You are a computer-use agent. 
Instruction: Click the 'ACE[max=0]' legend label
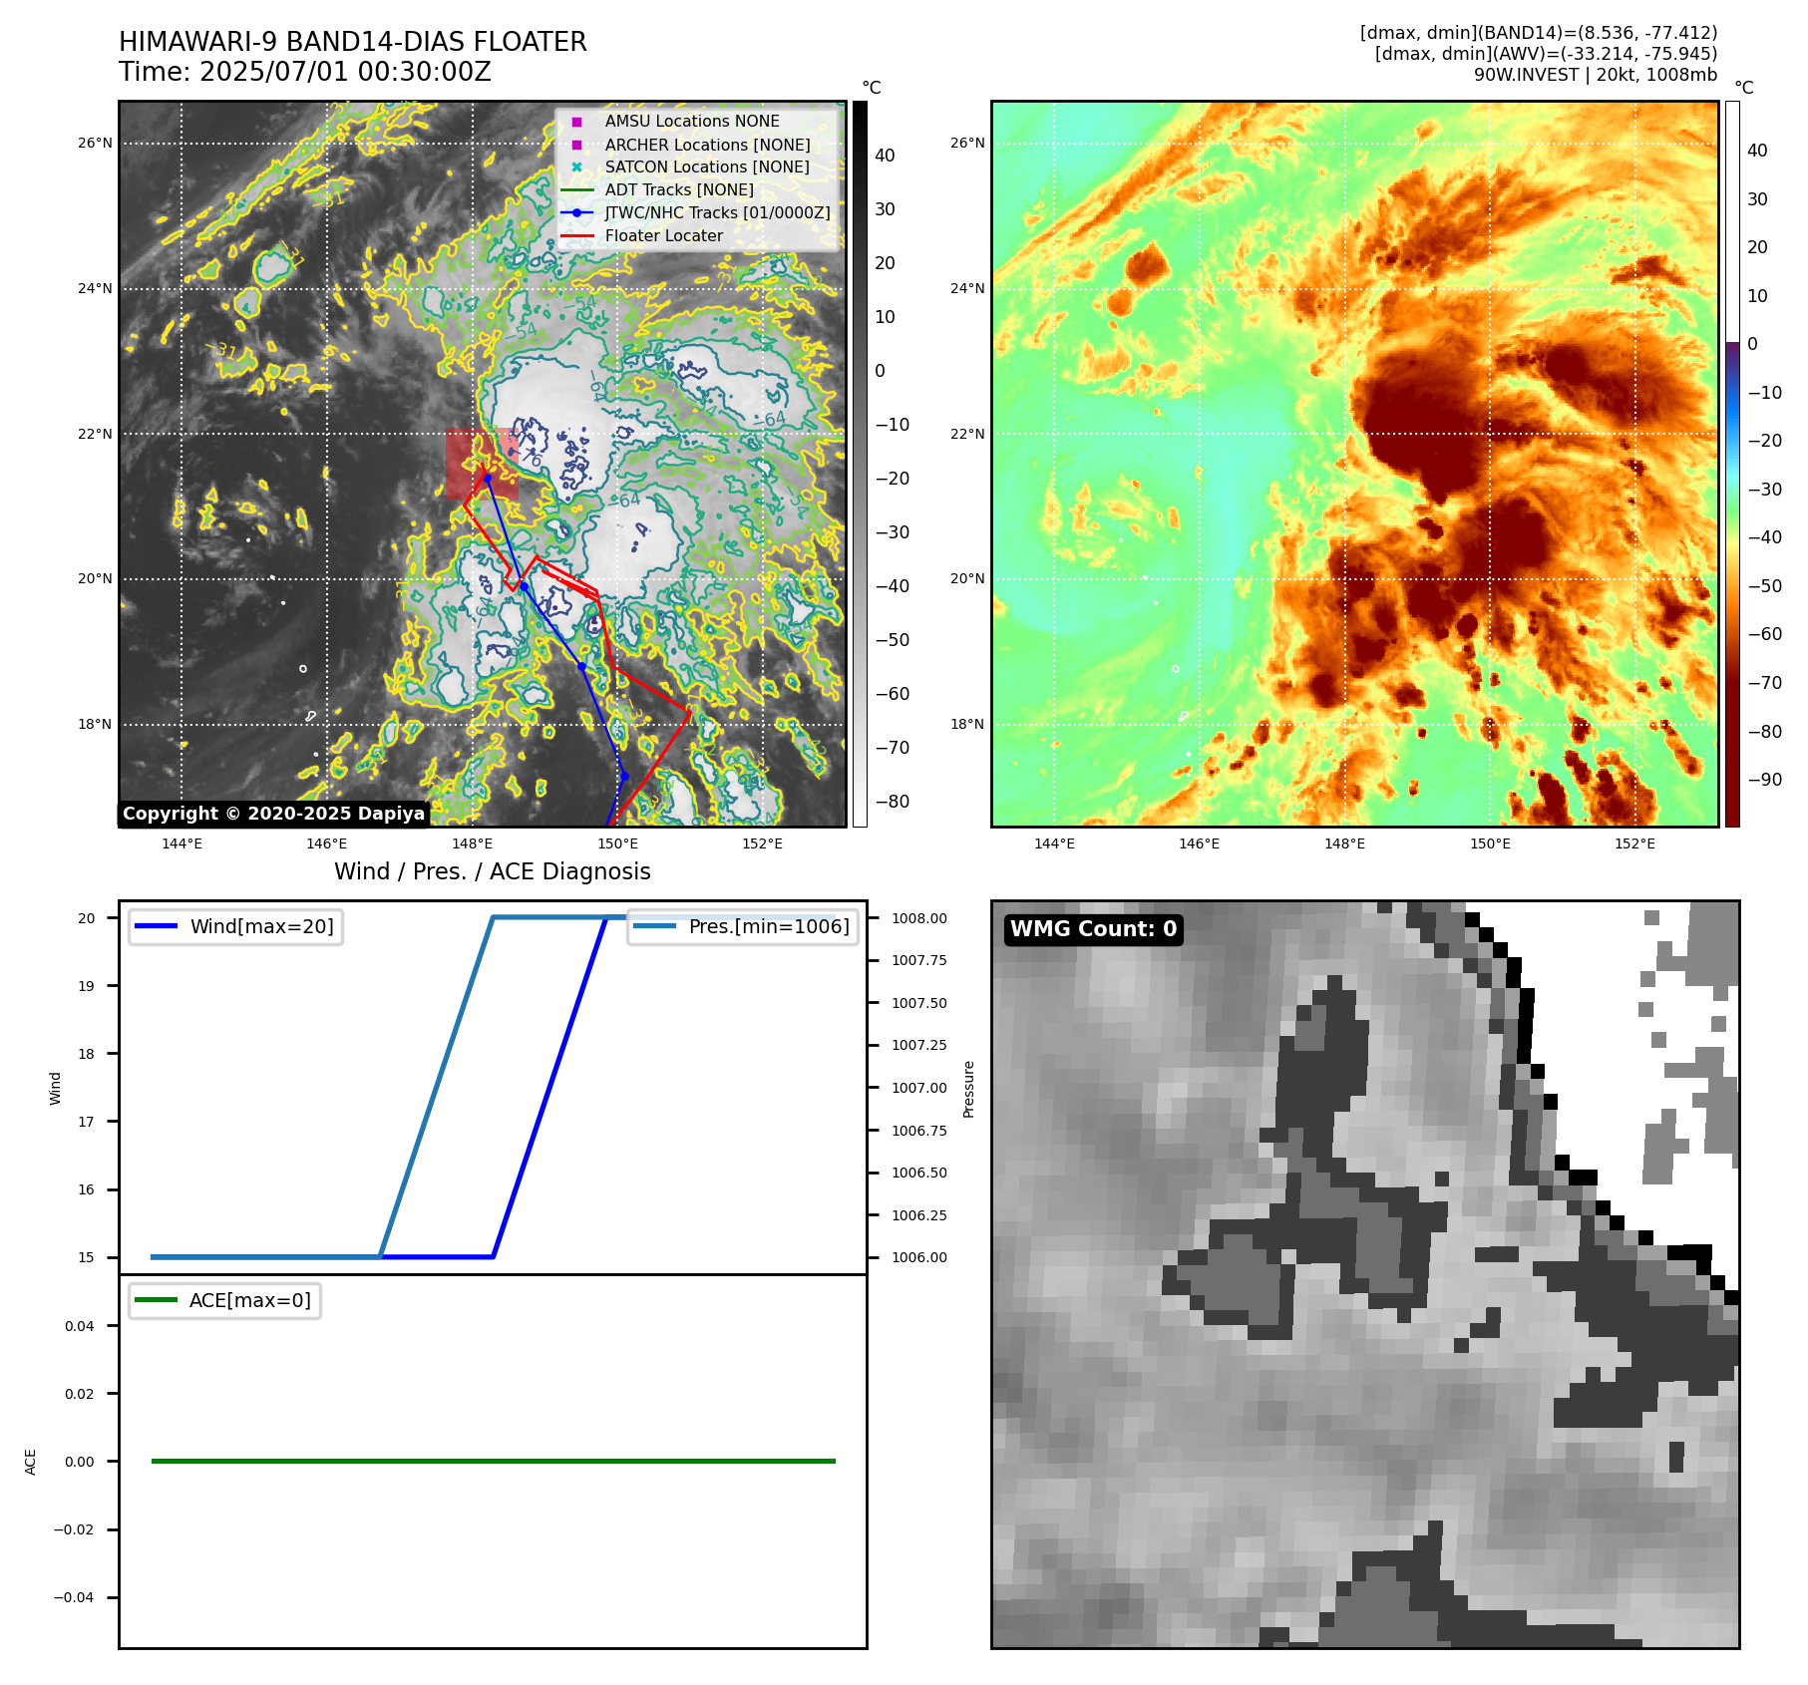[250, 1300]
